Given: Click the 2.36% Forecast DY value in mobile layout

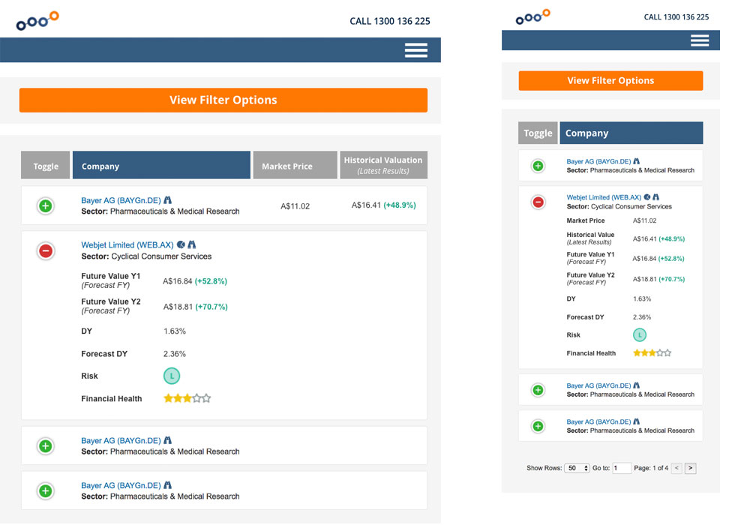Looking at the screenshot, I should [642, 317].
